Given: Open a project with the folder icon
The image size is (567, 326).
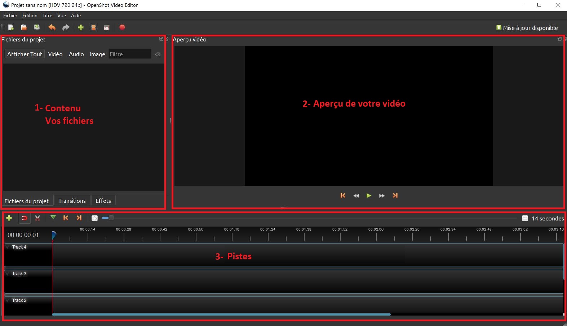Looking at the screenshot, I should coord(24,27).
